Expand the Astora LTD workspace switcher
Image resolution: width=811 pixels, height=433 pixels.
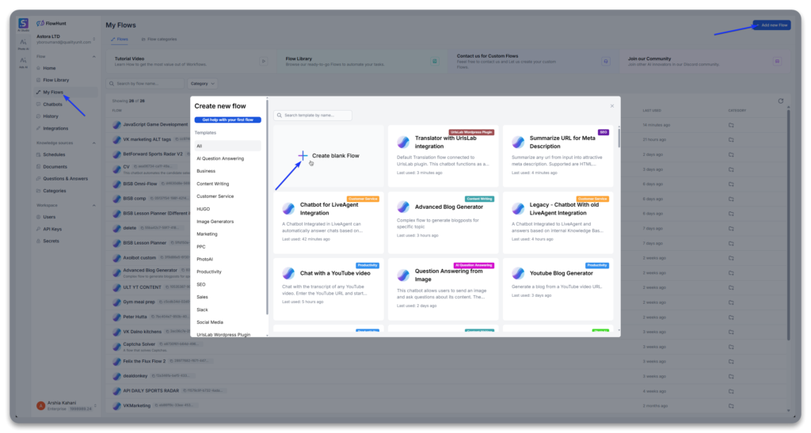click(x=94, y=40)
